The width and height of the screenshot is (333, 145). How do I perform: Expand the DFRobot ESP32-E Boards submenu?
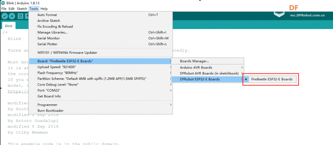(x=207, y=79)
